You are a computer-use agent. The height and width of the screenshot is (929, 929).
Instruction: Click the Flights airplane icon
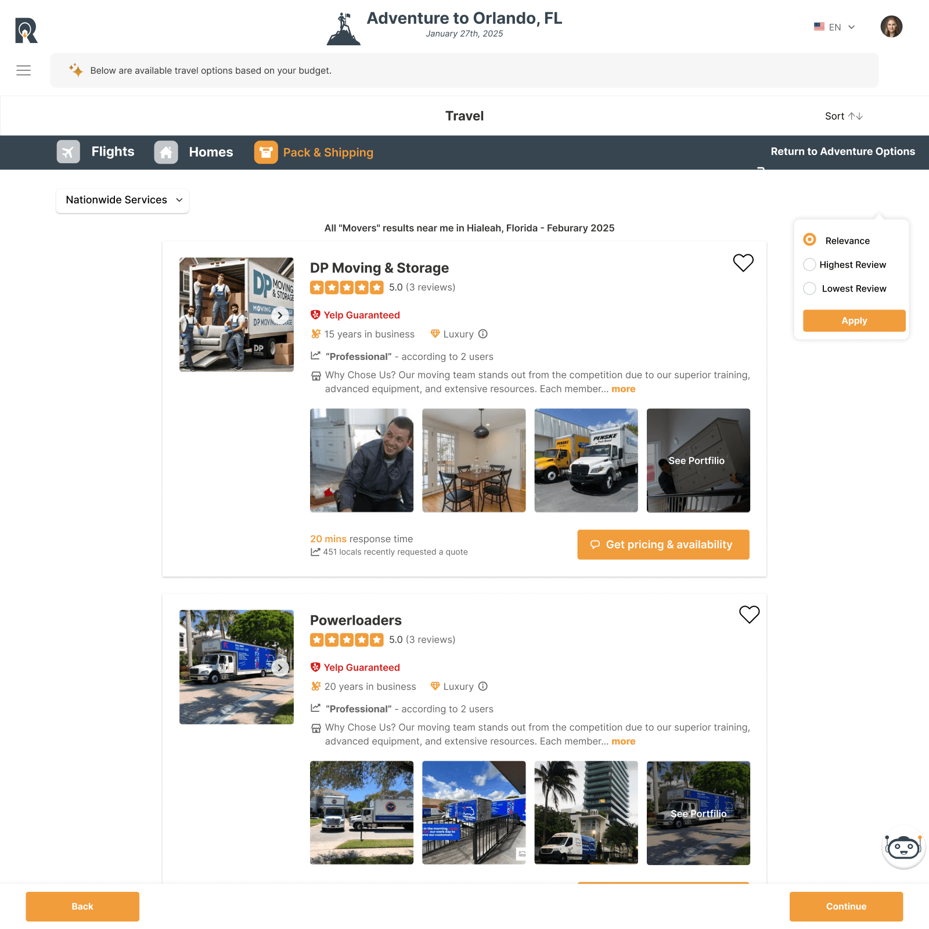pyautogui.click(x=69, y=152)
